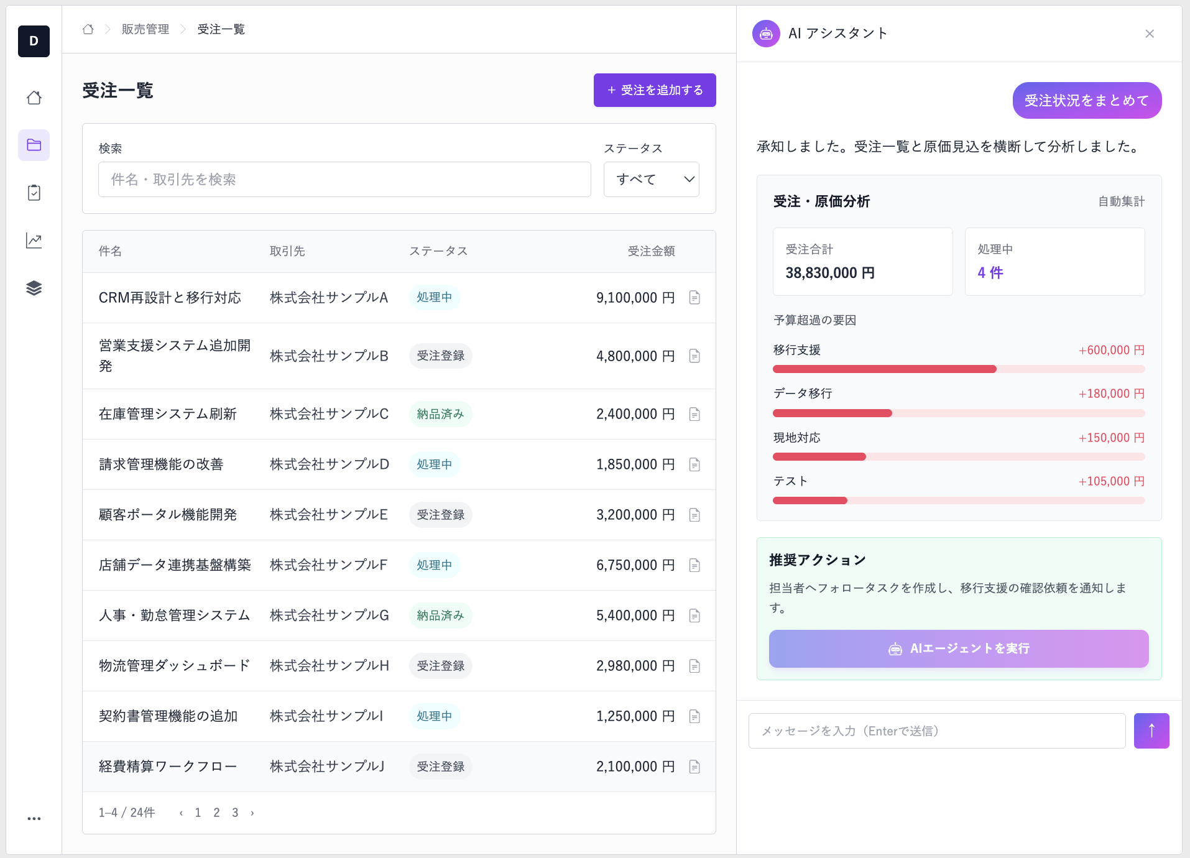Click the 処理中 4 件 summary card

click(x=1054, y=262)
